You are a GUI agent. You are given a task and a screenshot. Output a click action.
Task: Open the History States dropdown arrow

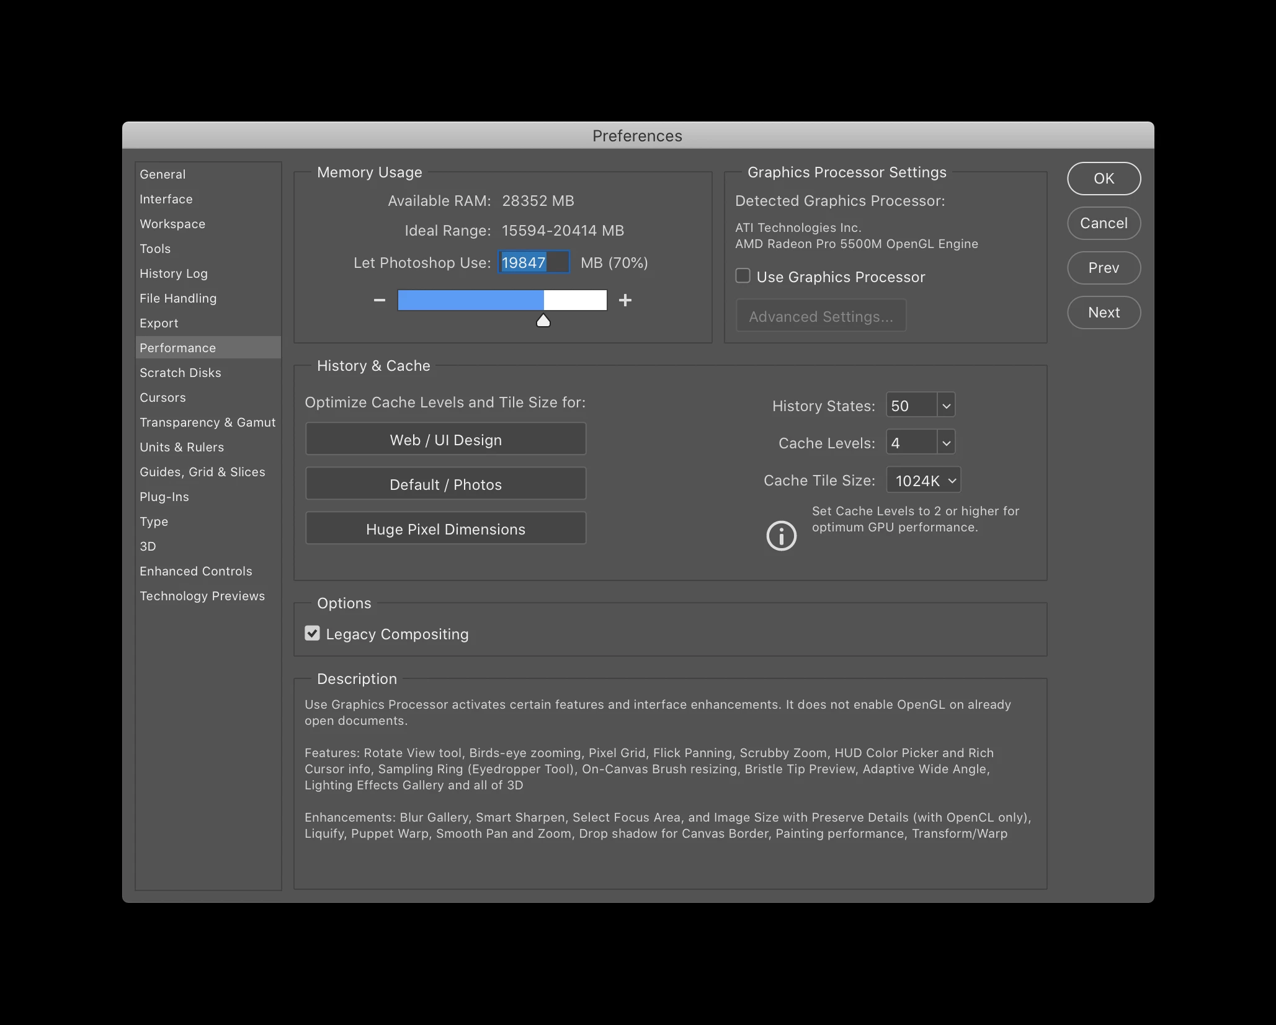[x=946, y=406]
